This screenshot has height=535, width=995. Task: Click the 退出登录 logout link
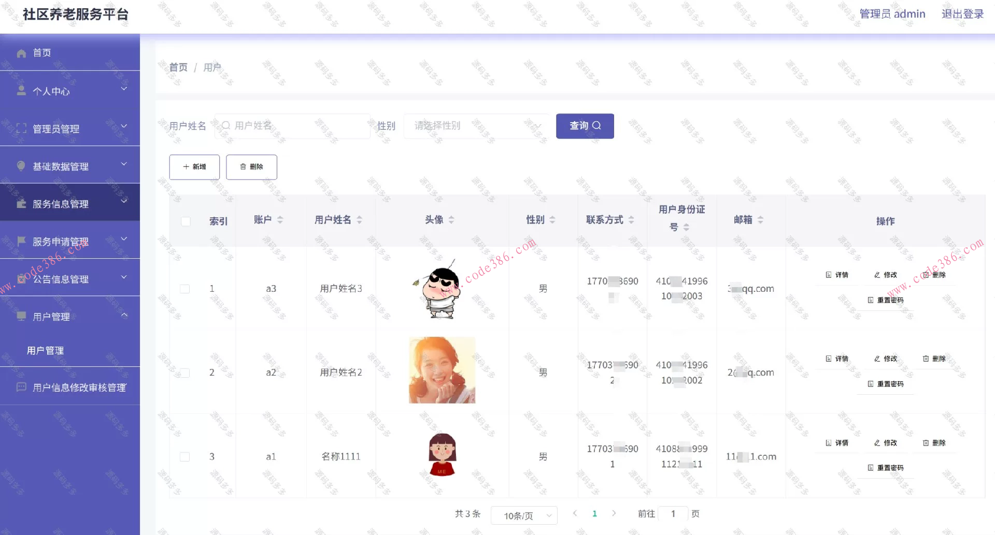pyautogui.click(x=962, y=13)
